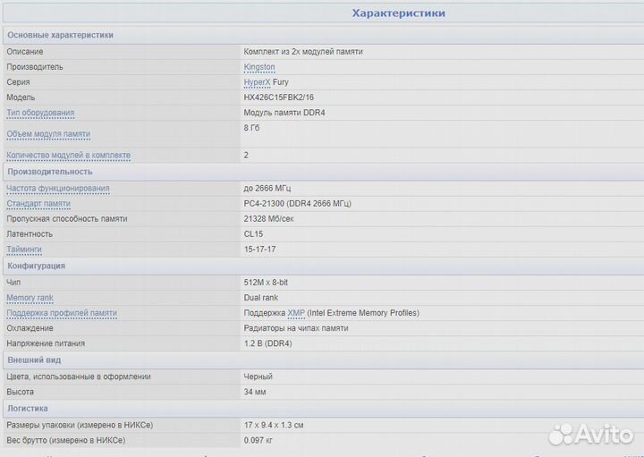This screenshot has height=457, width=644.
Task: Select the 'Конфигурация' section header
Action: pyautogui.click(x=36, y=266)
